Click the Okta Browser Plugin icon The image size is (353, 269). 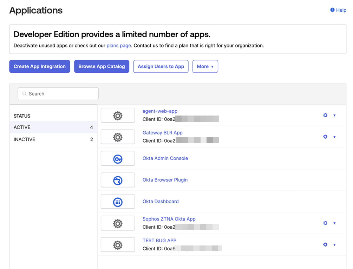[118, 180]
